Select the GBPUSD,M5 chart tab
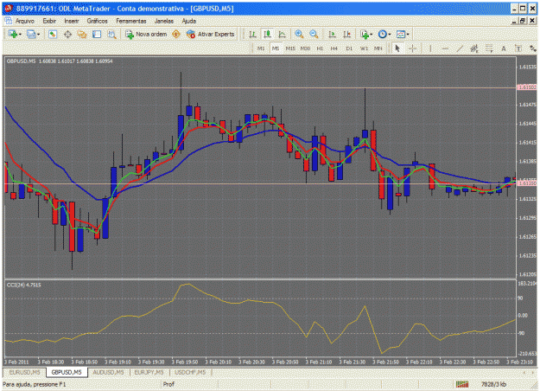The width and height of the screenshot is (540, 391). (x=67, y=372)
